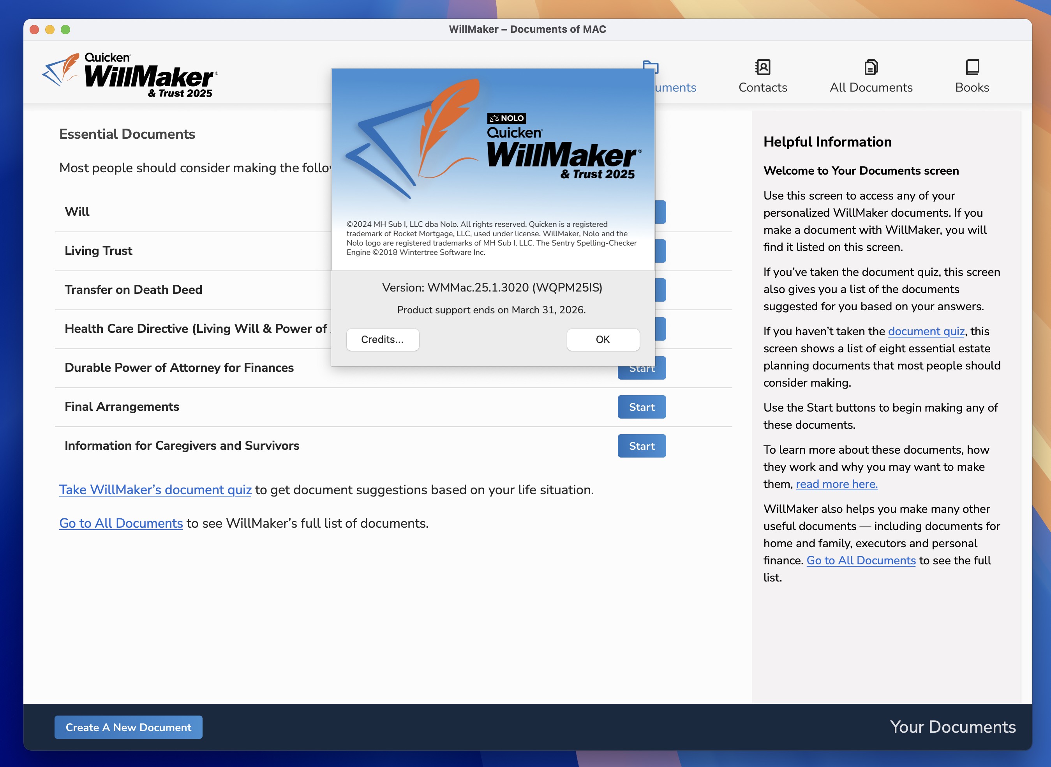This screenshot has height=767, width=1051.
Task: Switch to All Documents tab
Action: pos(870,75)
